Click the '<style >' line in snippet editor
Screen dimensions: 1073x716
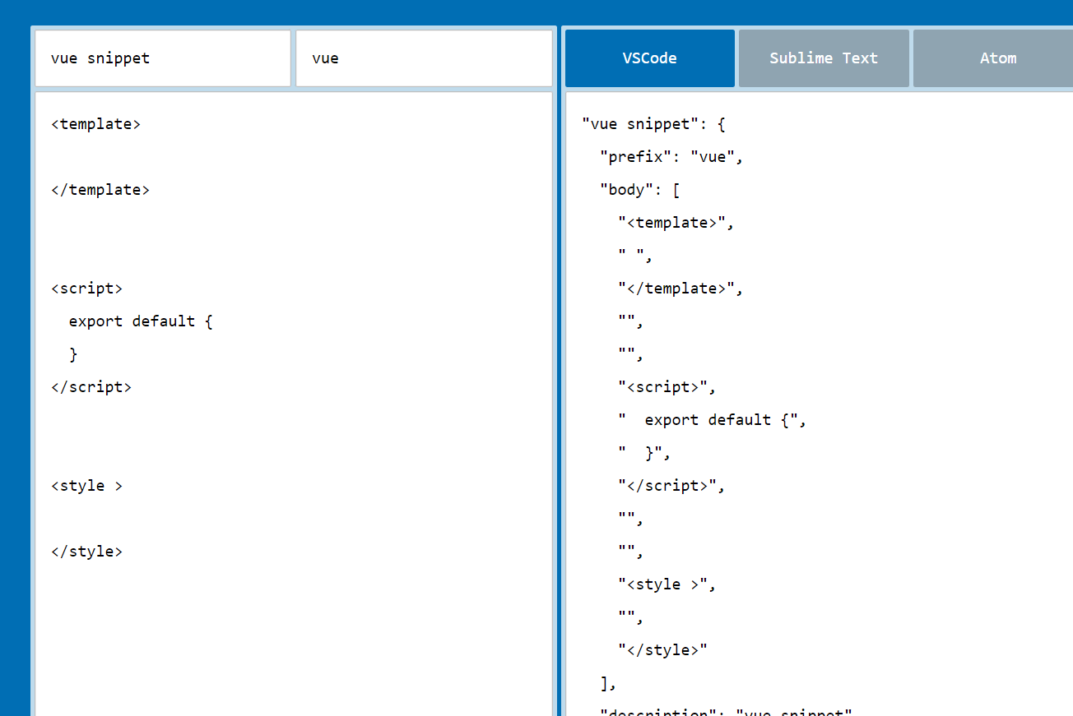87,486
